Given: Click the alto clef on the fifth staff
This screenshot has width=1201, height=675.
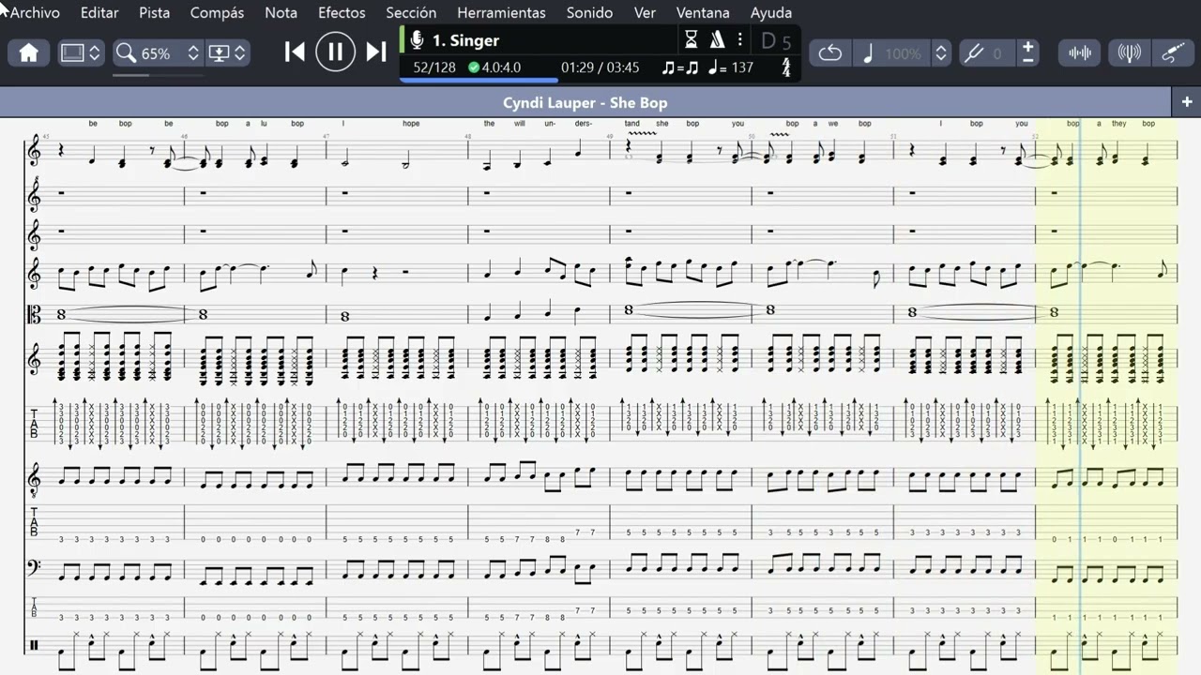Looking at the screenshot, I should tap(36, 314).
